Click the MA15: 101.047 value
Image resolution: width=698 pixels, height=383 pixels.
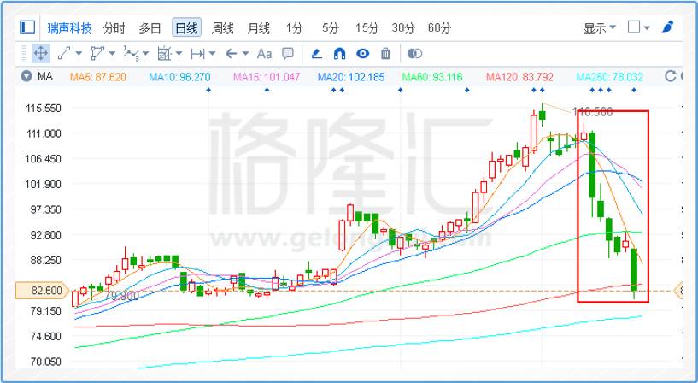point(267,77)
